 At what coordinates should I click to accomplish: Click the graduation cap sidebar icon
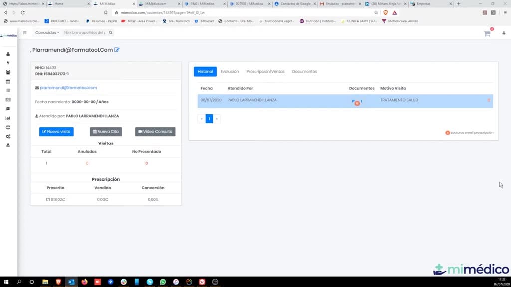click(8, 109)
